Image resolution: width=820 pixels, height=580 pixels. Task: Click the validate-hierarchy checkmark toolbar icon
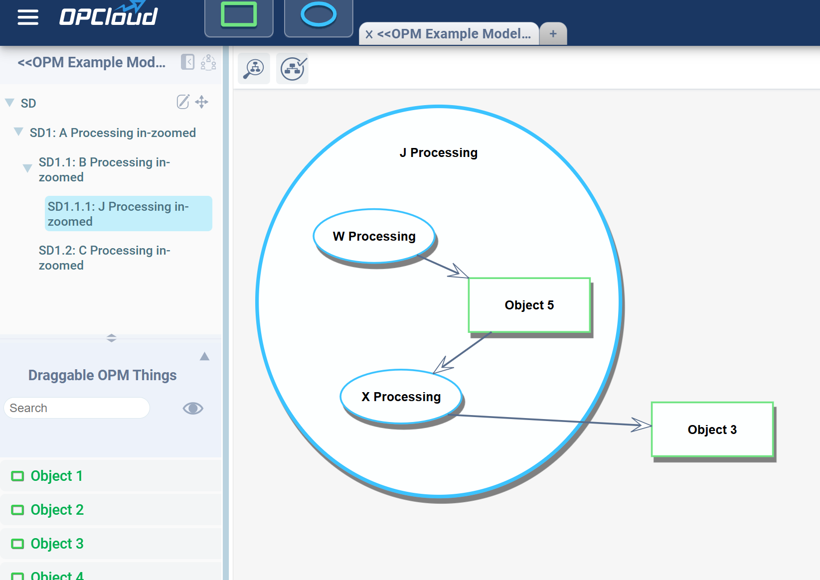tap(293, 69)
